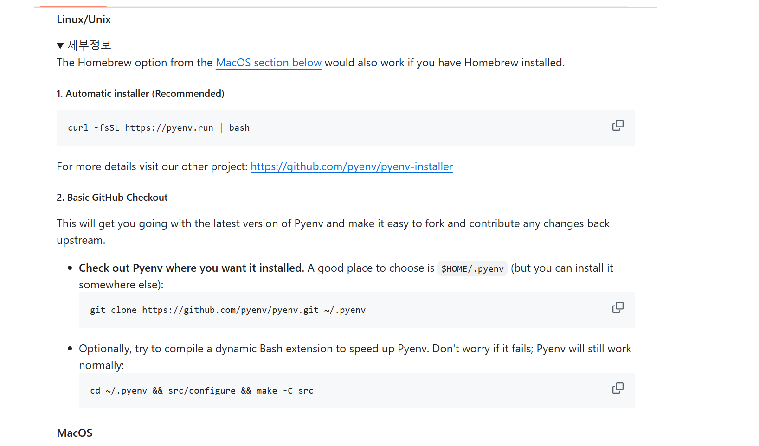Click the latest version of Pyenv paragraph
Viewport: 759px width, 446px height.
pos(333,232)
